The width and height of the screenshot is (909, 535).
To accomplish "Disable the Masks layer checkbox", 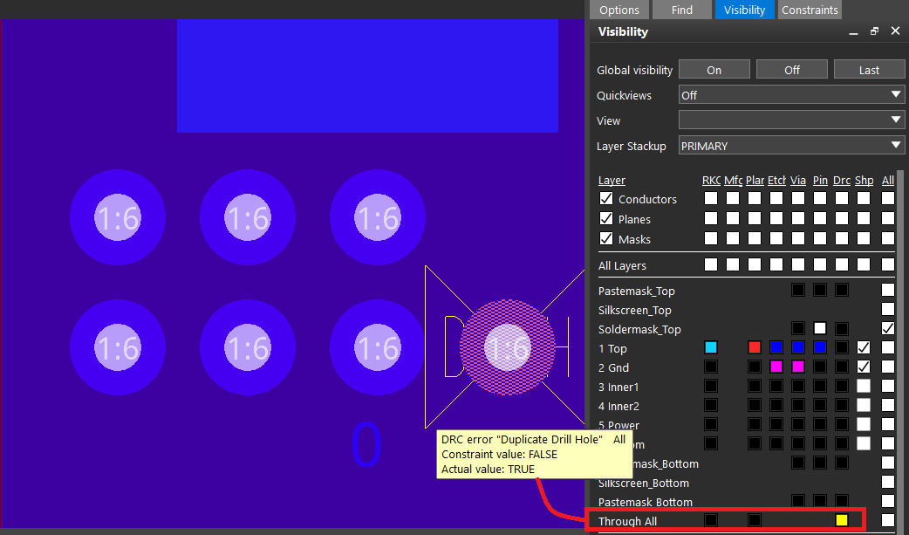I will [x=606, y=239].
